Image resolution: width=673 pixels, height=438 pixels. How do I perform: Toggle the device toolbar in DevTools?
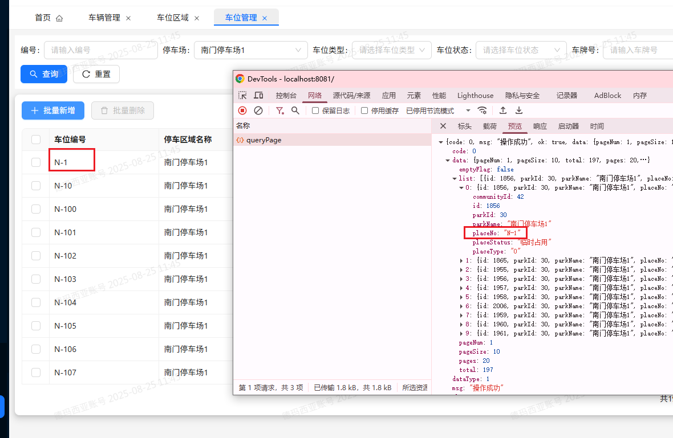[x=259, y=95]
